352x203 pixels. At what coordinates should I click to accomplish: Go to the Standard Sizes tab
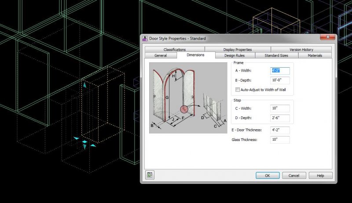click(276, 55)
